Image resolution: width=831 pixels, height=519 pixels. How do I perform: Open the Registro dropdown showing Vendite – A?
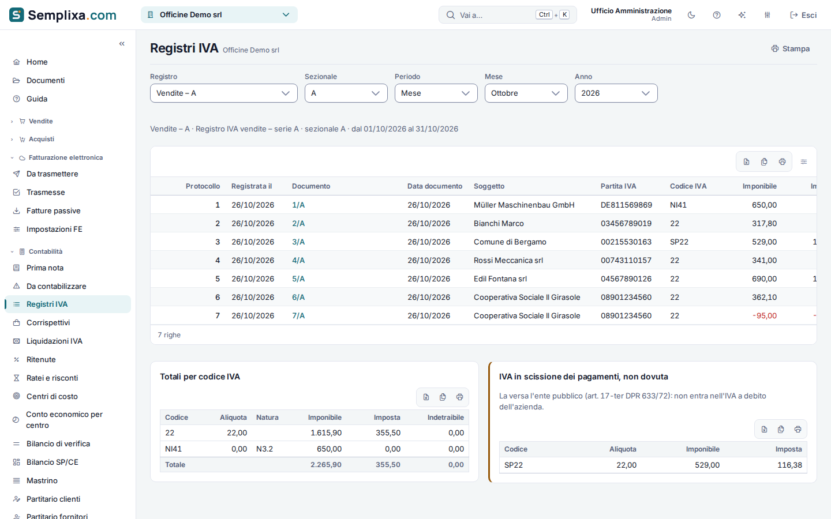[x=224, y=93]
